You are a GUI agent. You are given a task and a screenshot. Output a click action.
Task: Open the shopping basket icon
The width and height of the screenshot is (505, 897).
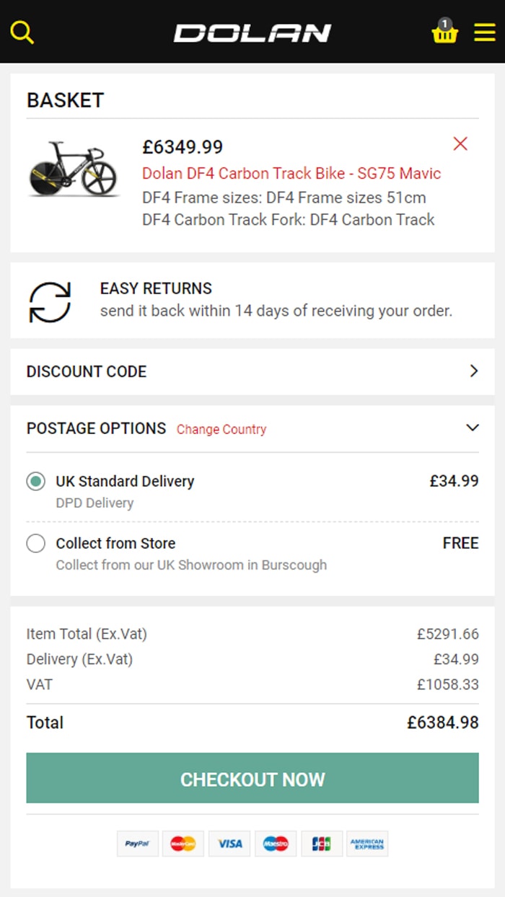pyautogui.click(x=444, y=32)
